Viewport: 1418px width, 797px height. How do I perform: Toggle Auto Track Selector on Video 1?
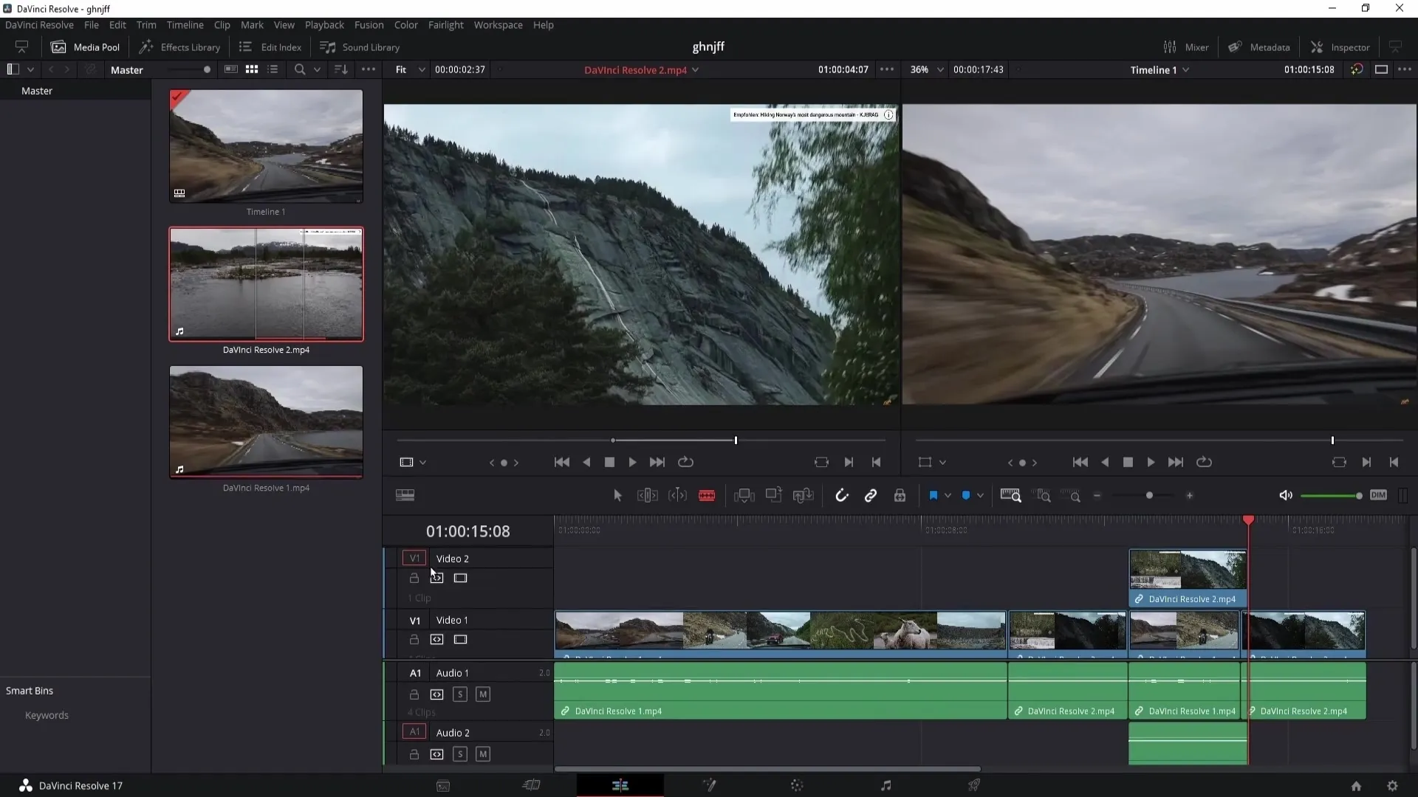[437, 640]
